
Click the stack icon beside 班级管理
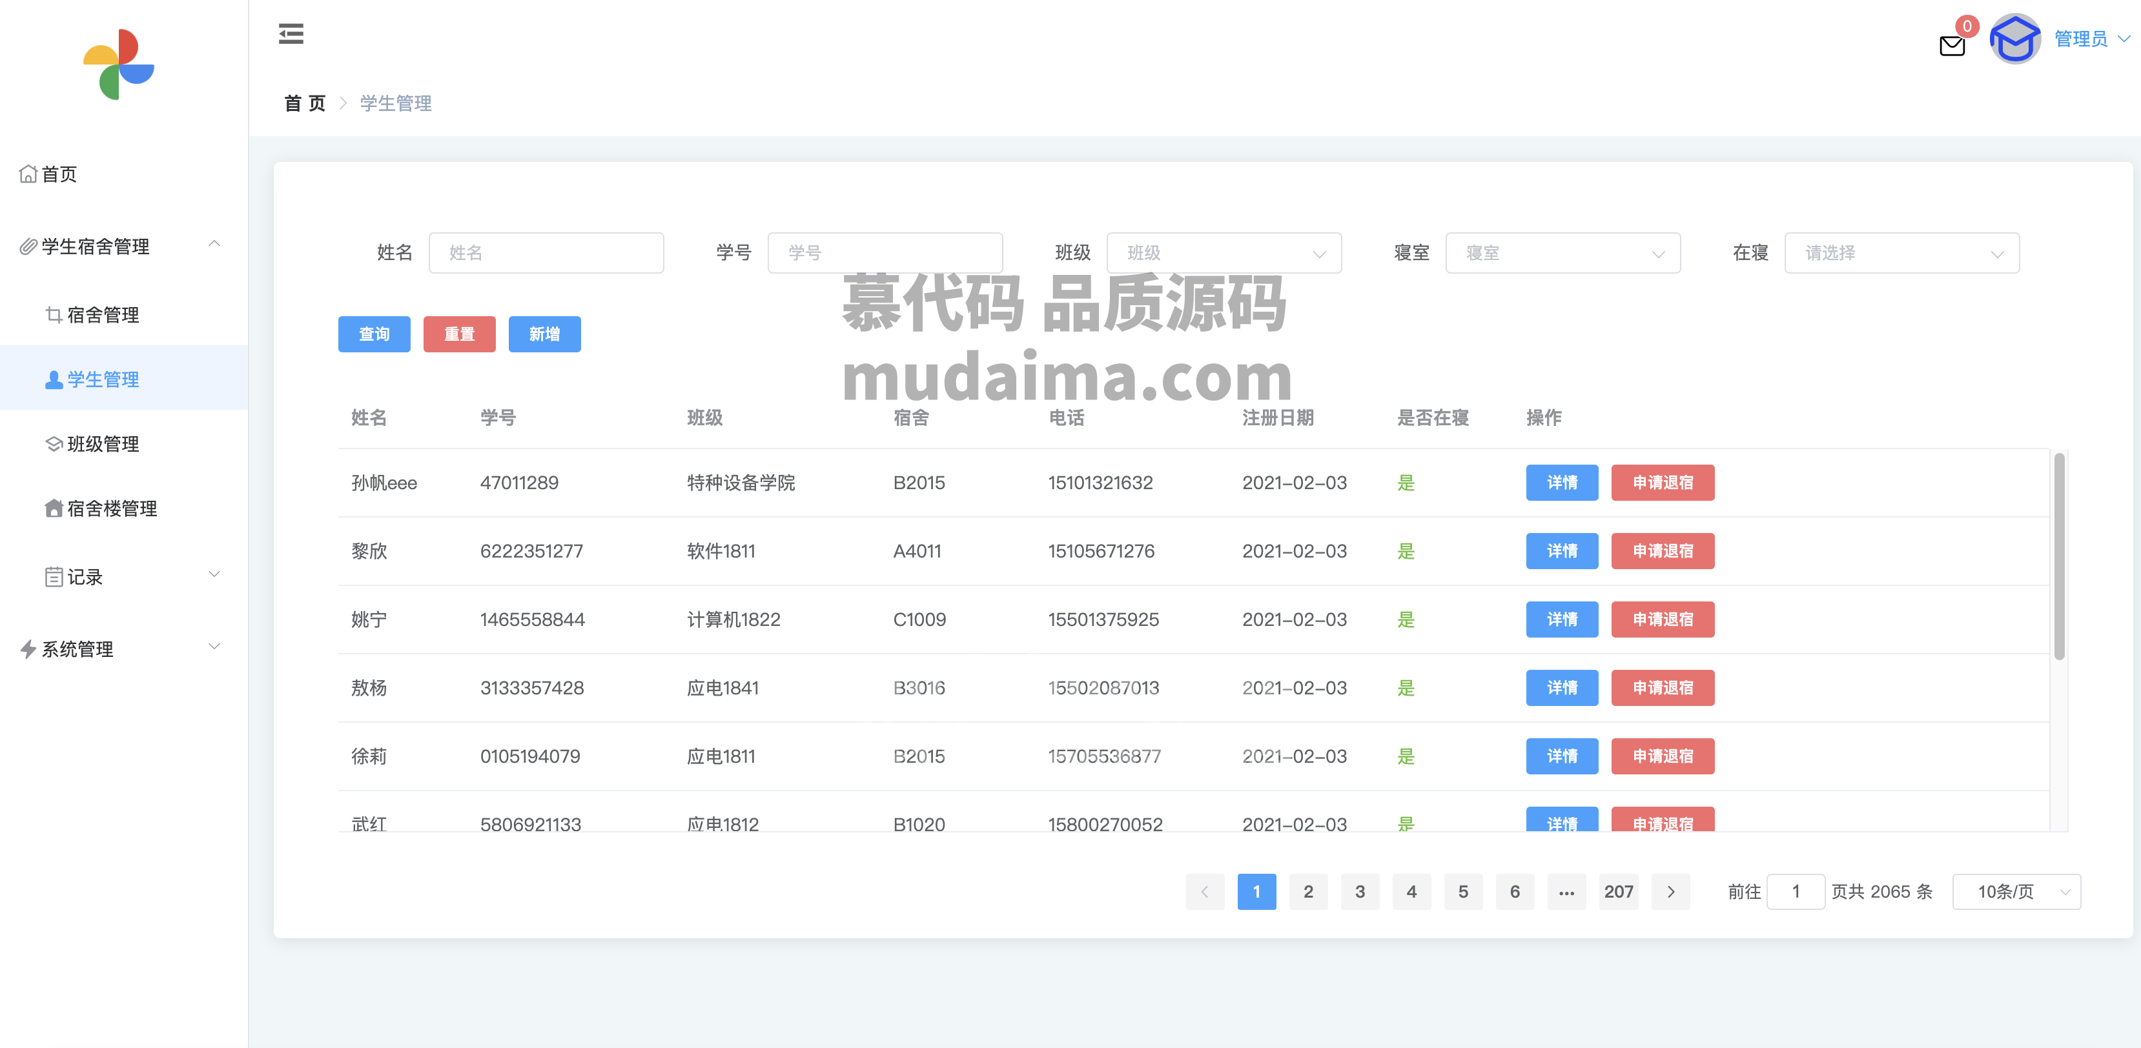[54, 444]
